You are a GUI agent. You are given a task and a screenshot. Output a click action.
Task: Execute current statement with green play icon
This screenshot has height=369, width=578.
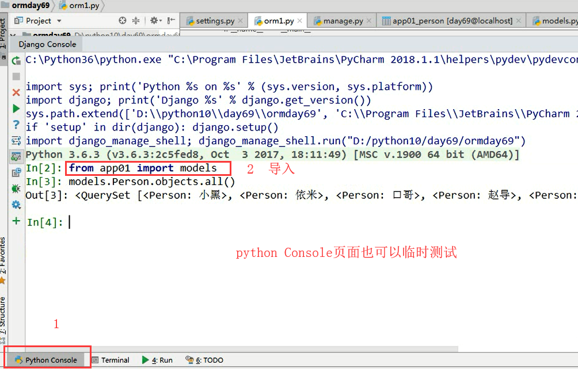click(16, 109)
